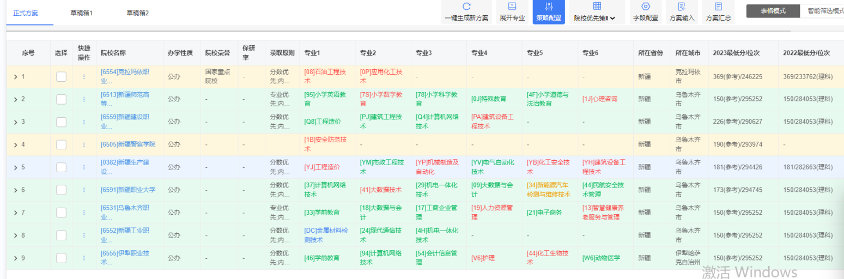
Task: Open quick actions menu for row 2 新疆师范高等
Action: [x=84, y=99]
